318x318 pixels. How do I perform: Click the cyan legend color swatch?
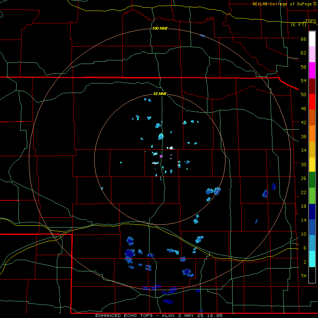point(312,259)
